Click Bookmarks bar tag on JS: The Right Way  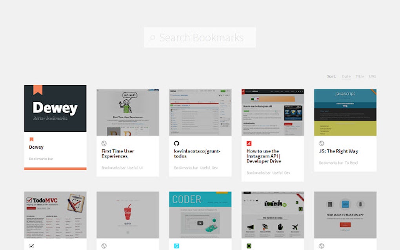(x=331, y=163)
